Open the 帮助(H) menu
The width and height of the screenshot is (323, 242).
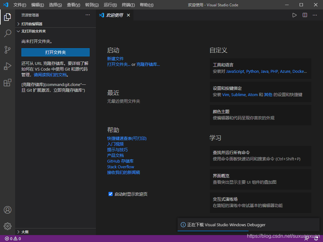click(x=146, y=5)
